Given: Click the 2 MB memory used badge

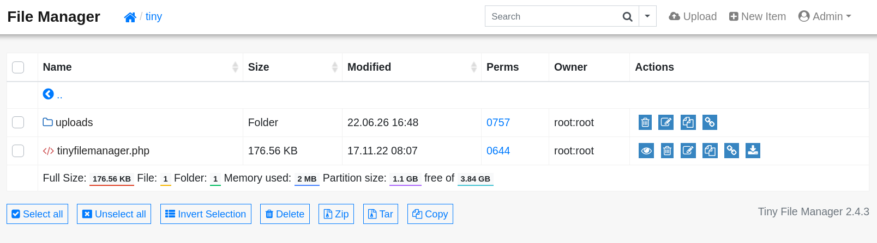Looking at the screenshot, I should [x=307, y=179].
